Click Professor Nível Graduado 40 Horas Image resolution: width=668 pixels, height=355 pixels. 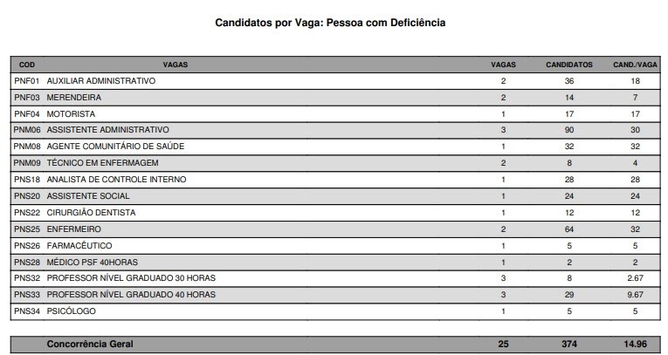130,295
